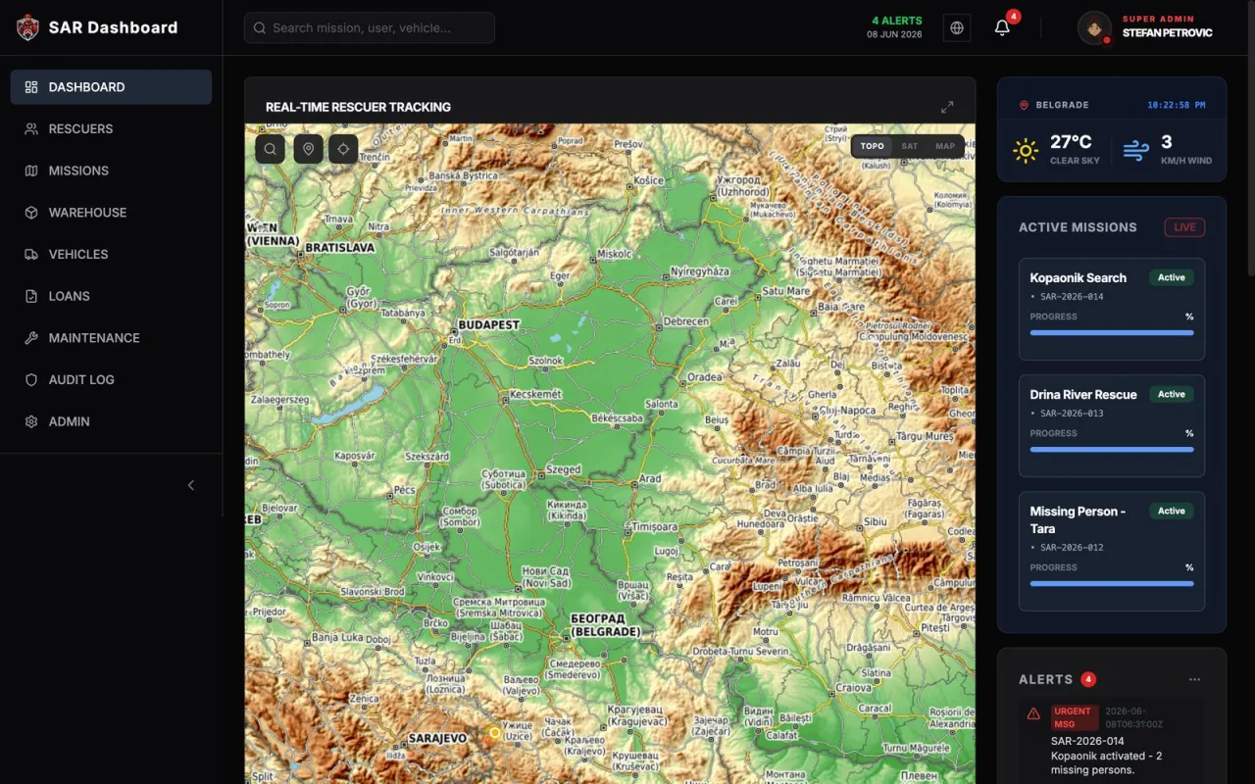Select Loans in the sidebar
The width and height of the screenshot is (1255, 784).
pyautogui.click(x=111, y=296)
